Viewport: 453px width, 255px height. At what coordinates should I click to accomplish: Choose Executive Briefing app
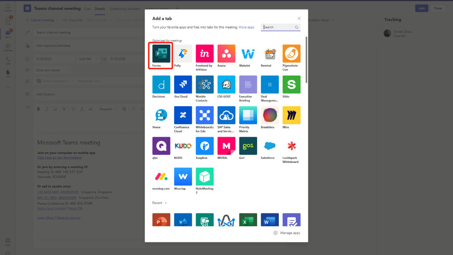[x=248, y=84]
